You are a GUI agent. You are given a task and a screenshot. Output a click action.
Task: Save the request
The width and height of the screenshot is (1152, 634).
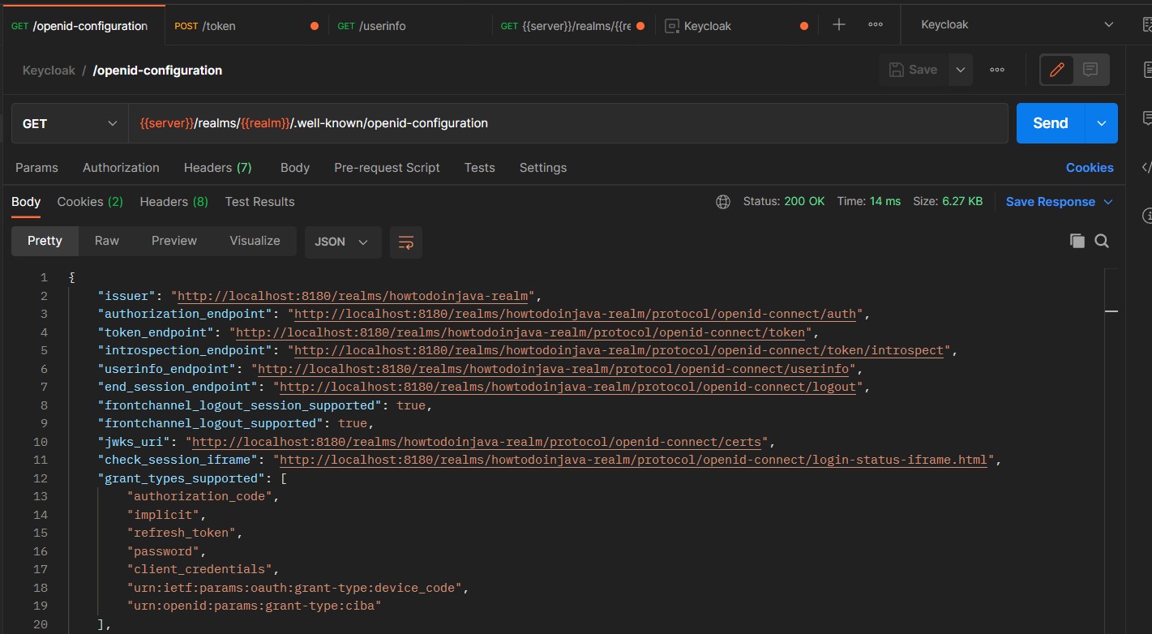[914, 70]
